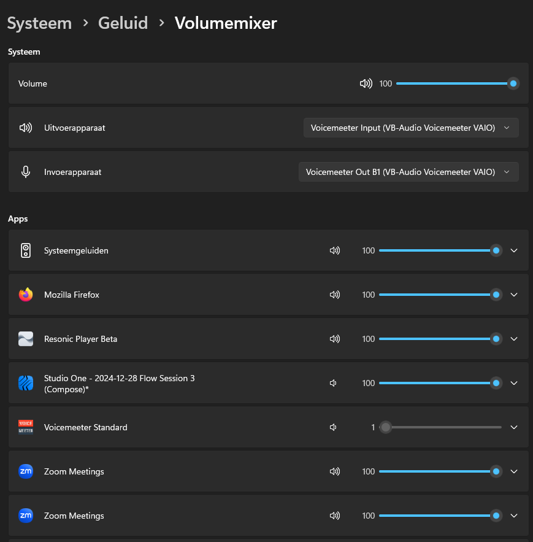This screenshot has height=542, width=533.
Task: Click the Systeemgeluiden speaker device icon
Action: (x=26, y=250)
